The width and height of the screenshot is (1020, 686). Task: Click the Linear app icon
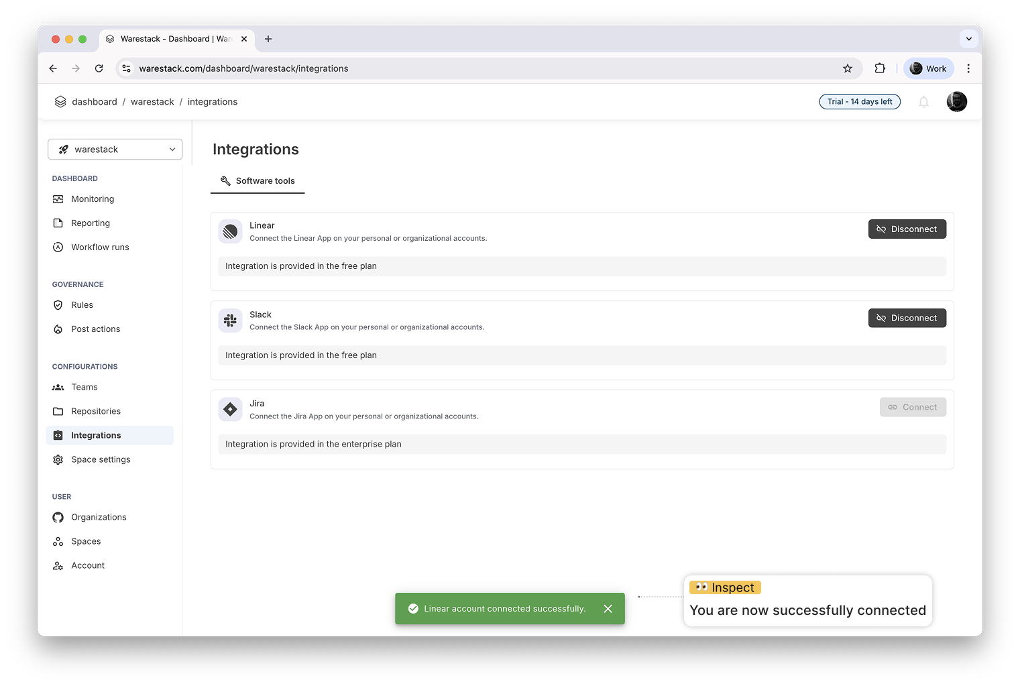pos(230,231)
